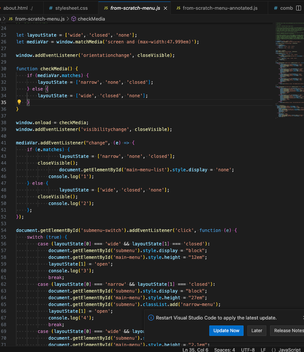This screenshot has width=304, height=352.
Task: Click the lightbulb code action icon
Action: point(19,102)
